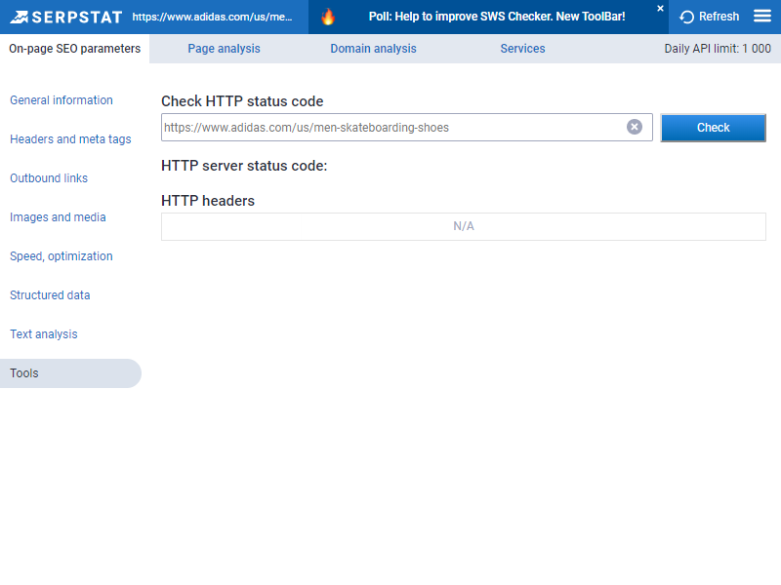The height and width of the screenshot is (585, 781).
Task: Select the Tools sidebar item
Action: 70,373
